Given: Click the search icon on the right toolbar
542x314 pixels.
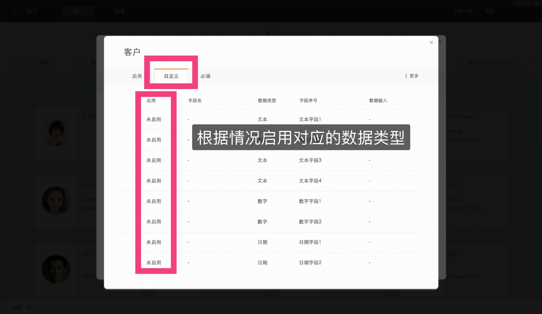Looking at the screenshot, I should (462, 62).
